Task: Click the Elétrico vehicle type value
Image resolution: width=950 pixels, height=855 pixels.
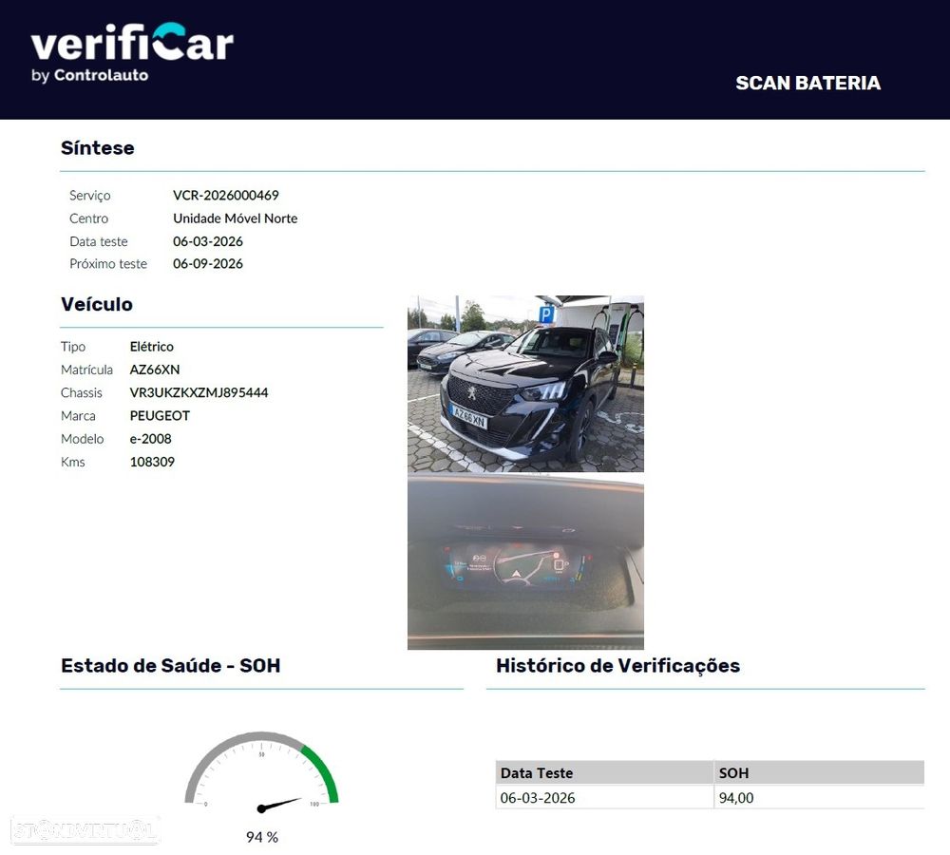Action: 151,347
